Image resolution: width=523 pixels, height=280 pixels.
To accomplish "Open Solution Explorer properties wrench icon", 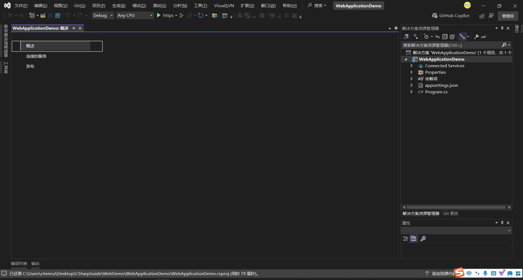I will [476, 36].
